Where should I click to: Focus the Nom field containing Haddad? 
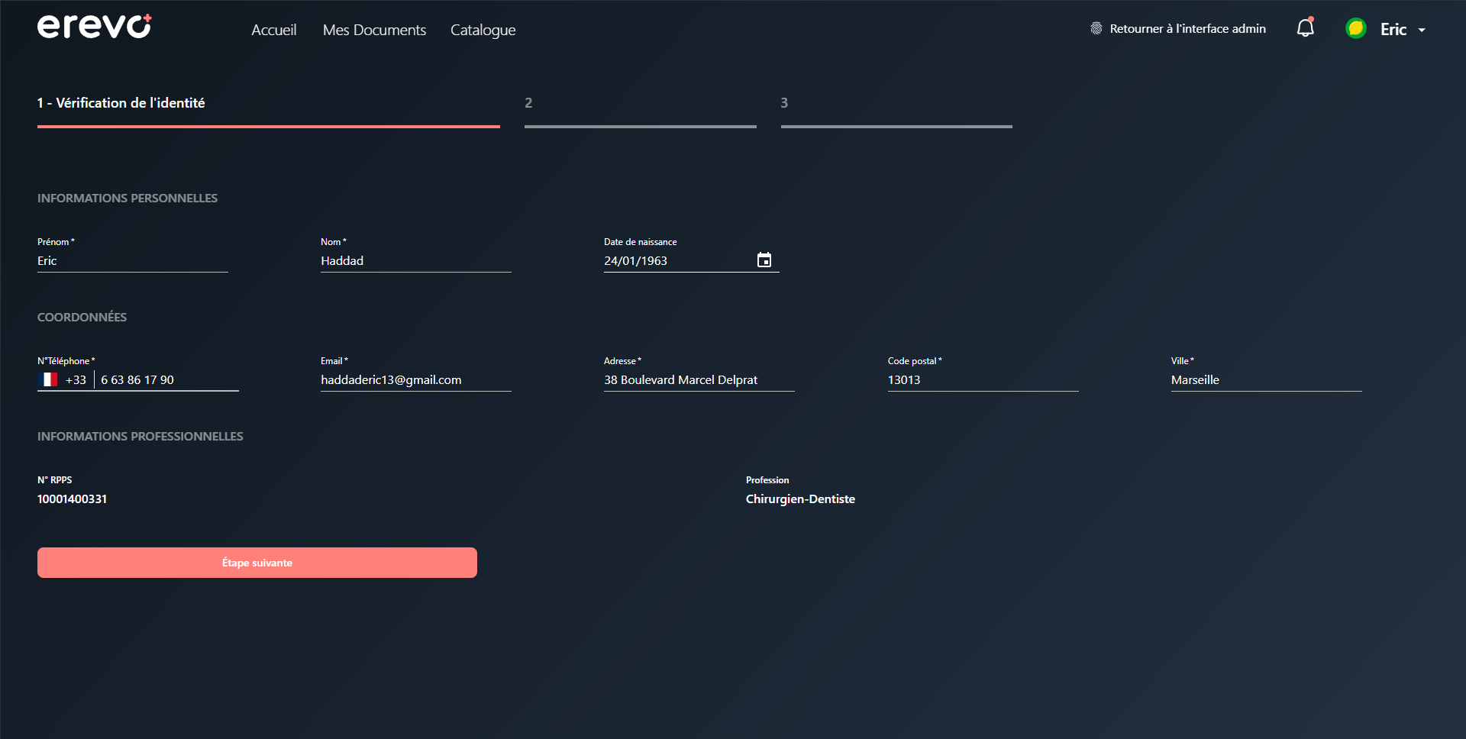tap(416, 260)
